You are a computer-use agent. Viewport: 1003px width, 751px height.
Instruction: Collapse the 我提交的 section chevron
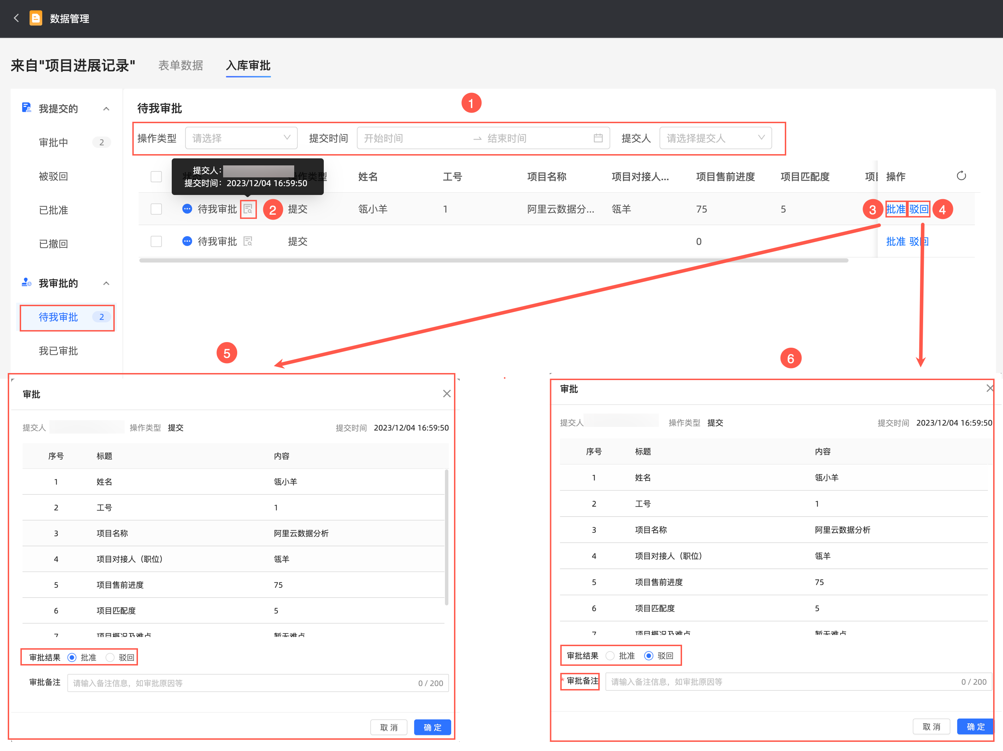(x=106, y=109)
